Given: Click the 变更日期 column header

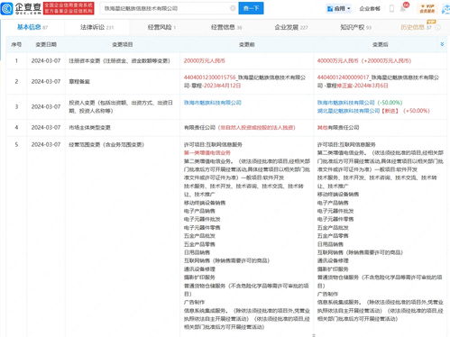Looking at the screenshot, I should (x=46, y=44).
